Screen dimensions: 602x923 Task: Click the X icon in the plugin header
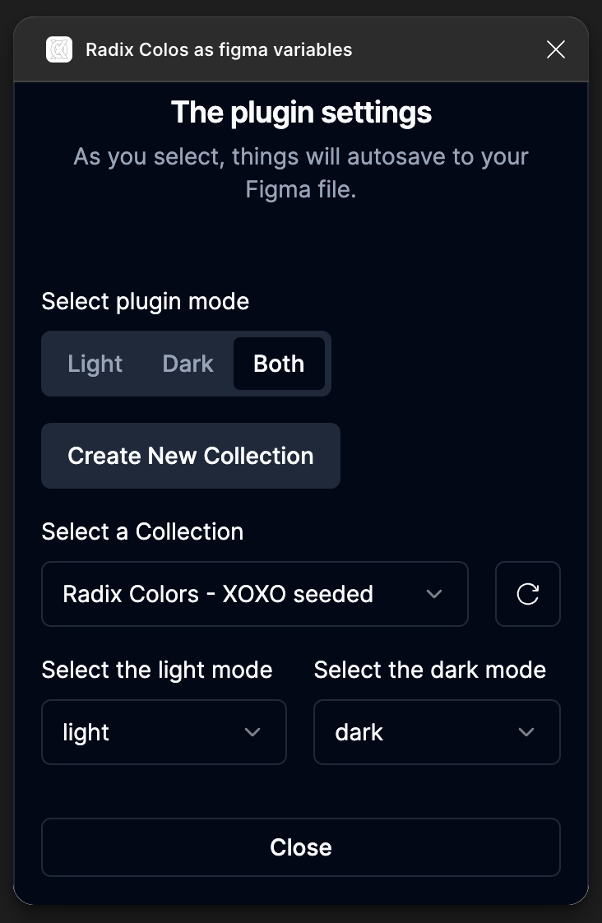(555, 49)
